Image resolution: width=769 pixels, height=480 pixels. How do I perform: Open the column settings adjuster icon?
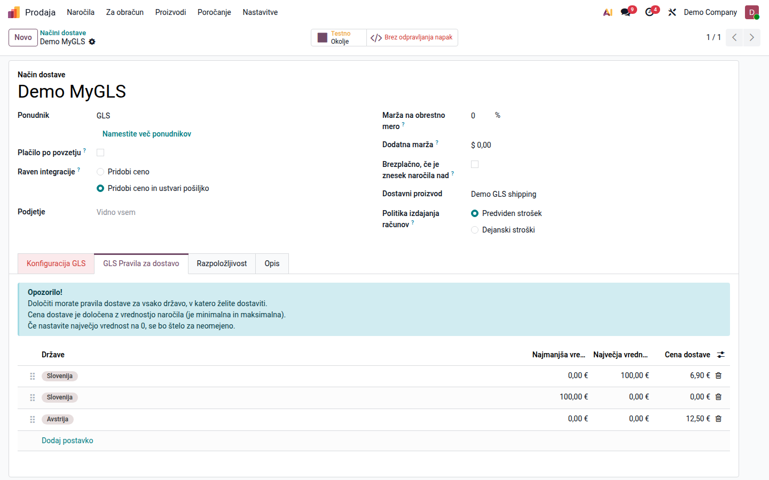point(721,355)
